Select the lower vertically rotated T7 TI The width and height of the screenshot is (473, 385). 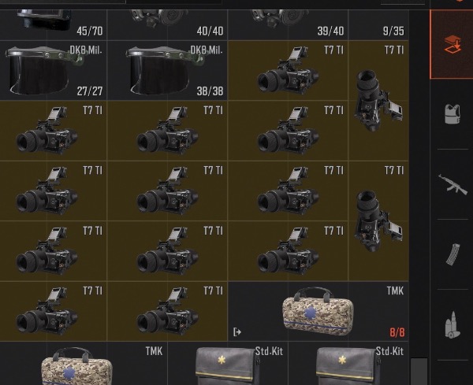(x=378, y=220)
